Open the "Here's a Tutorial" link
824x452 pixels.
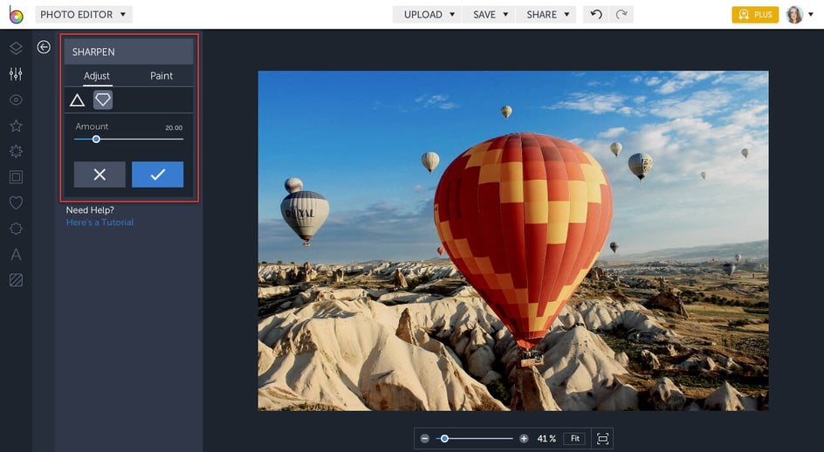click(x=100, y=223)
